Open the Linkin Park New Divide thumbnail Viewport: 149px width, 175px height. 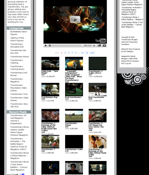tap(50, 64)
